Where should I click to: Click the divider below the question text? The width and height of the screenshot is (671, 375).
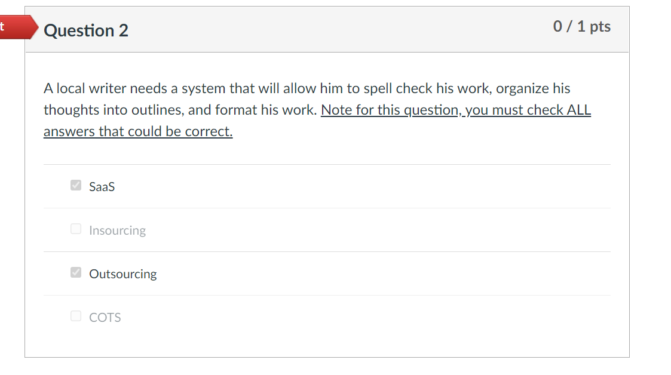(327, 164)
